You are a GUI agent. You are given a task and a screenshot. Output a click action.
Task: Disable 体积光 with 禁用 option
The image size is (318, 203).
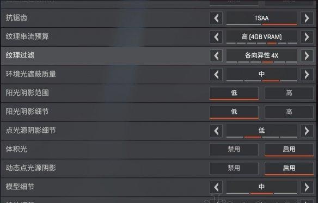[x=234, y=150]
